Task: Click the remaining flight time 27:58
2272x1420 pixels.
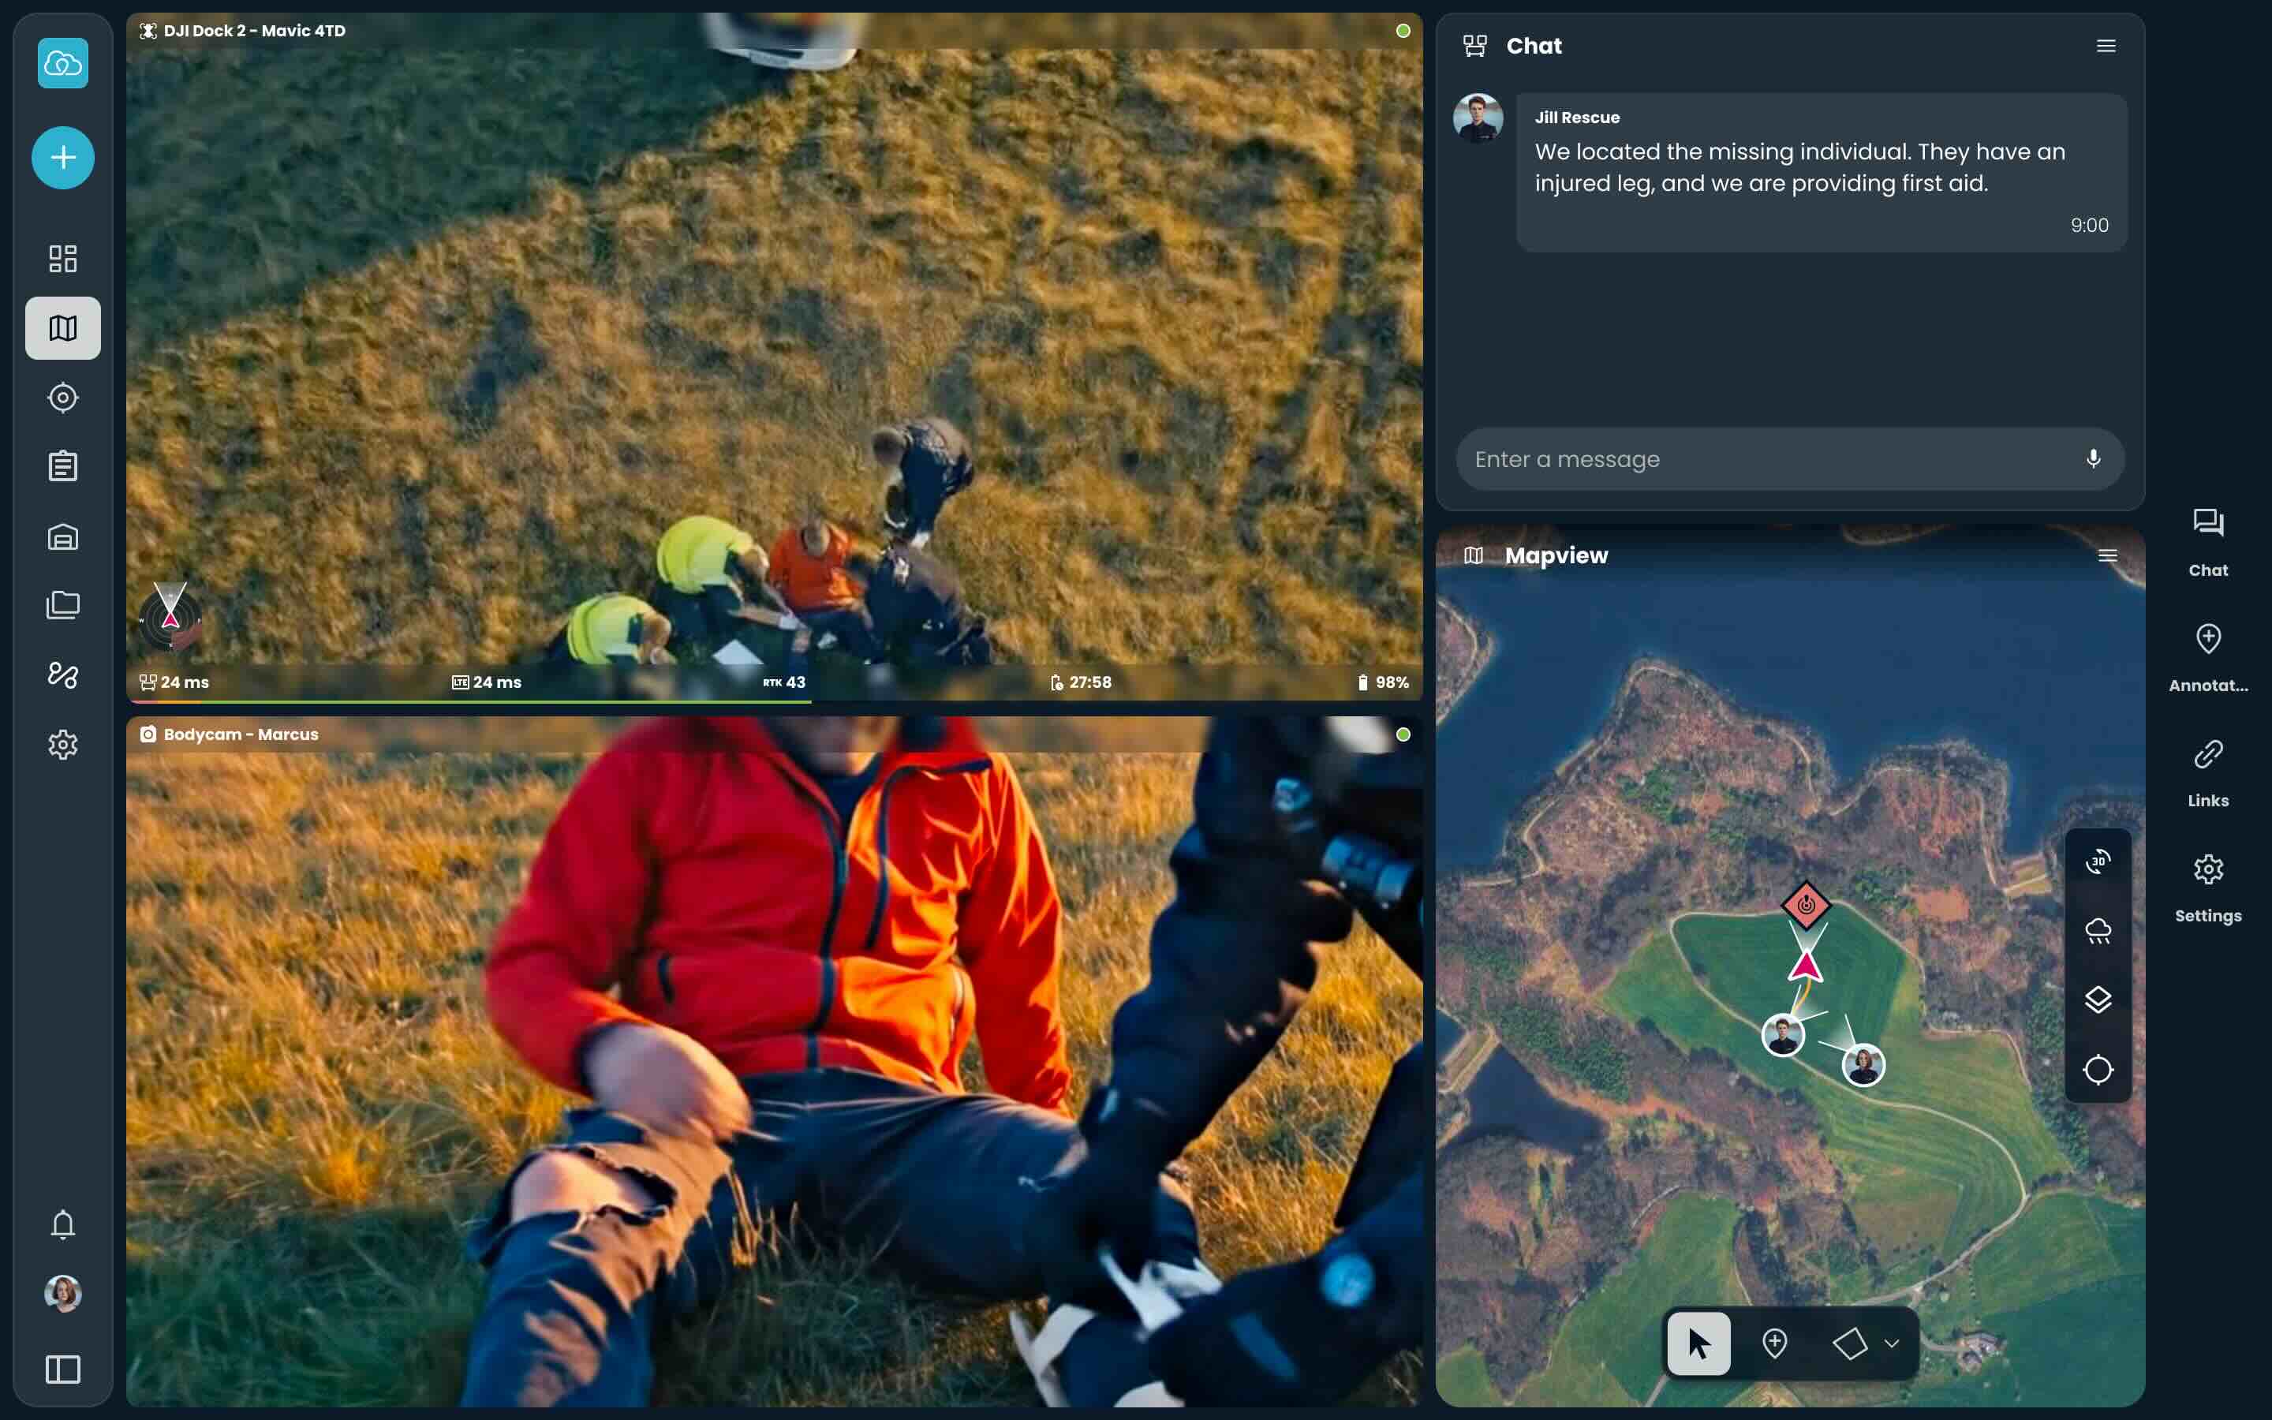Action: pos(1081,682)
